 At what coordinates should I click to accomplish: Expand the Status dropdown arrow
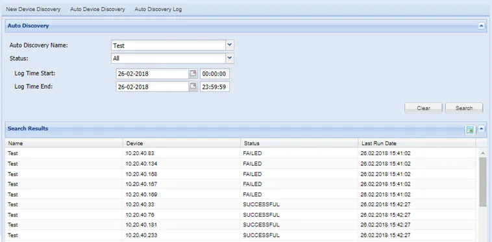[230, 58]
